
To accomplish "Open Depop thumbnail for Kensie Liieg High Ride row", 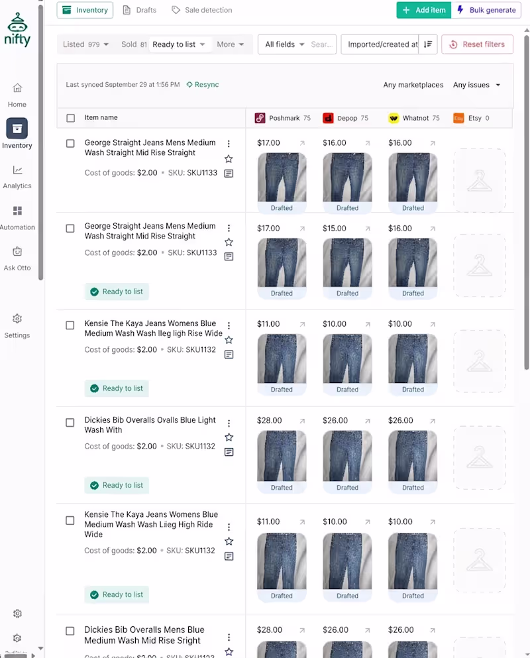I will click(x=347, y=567).
